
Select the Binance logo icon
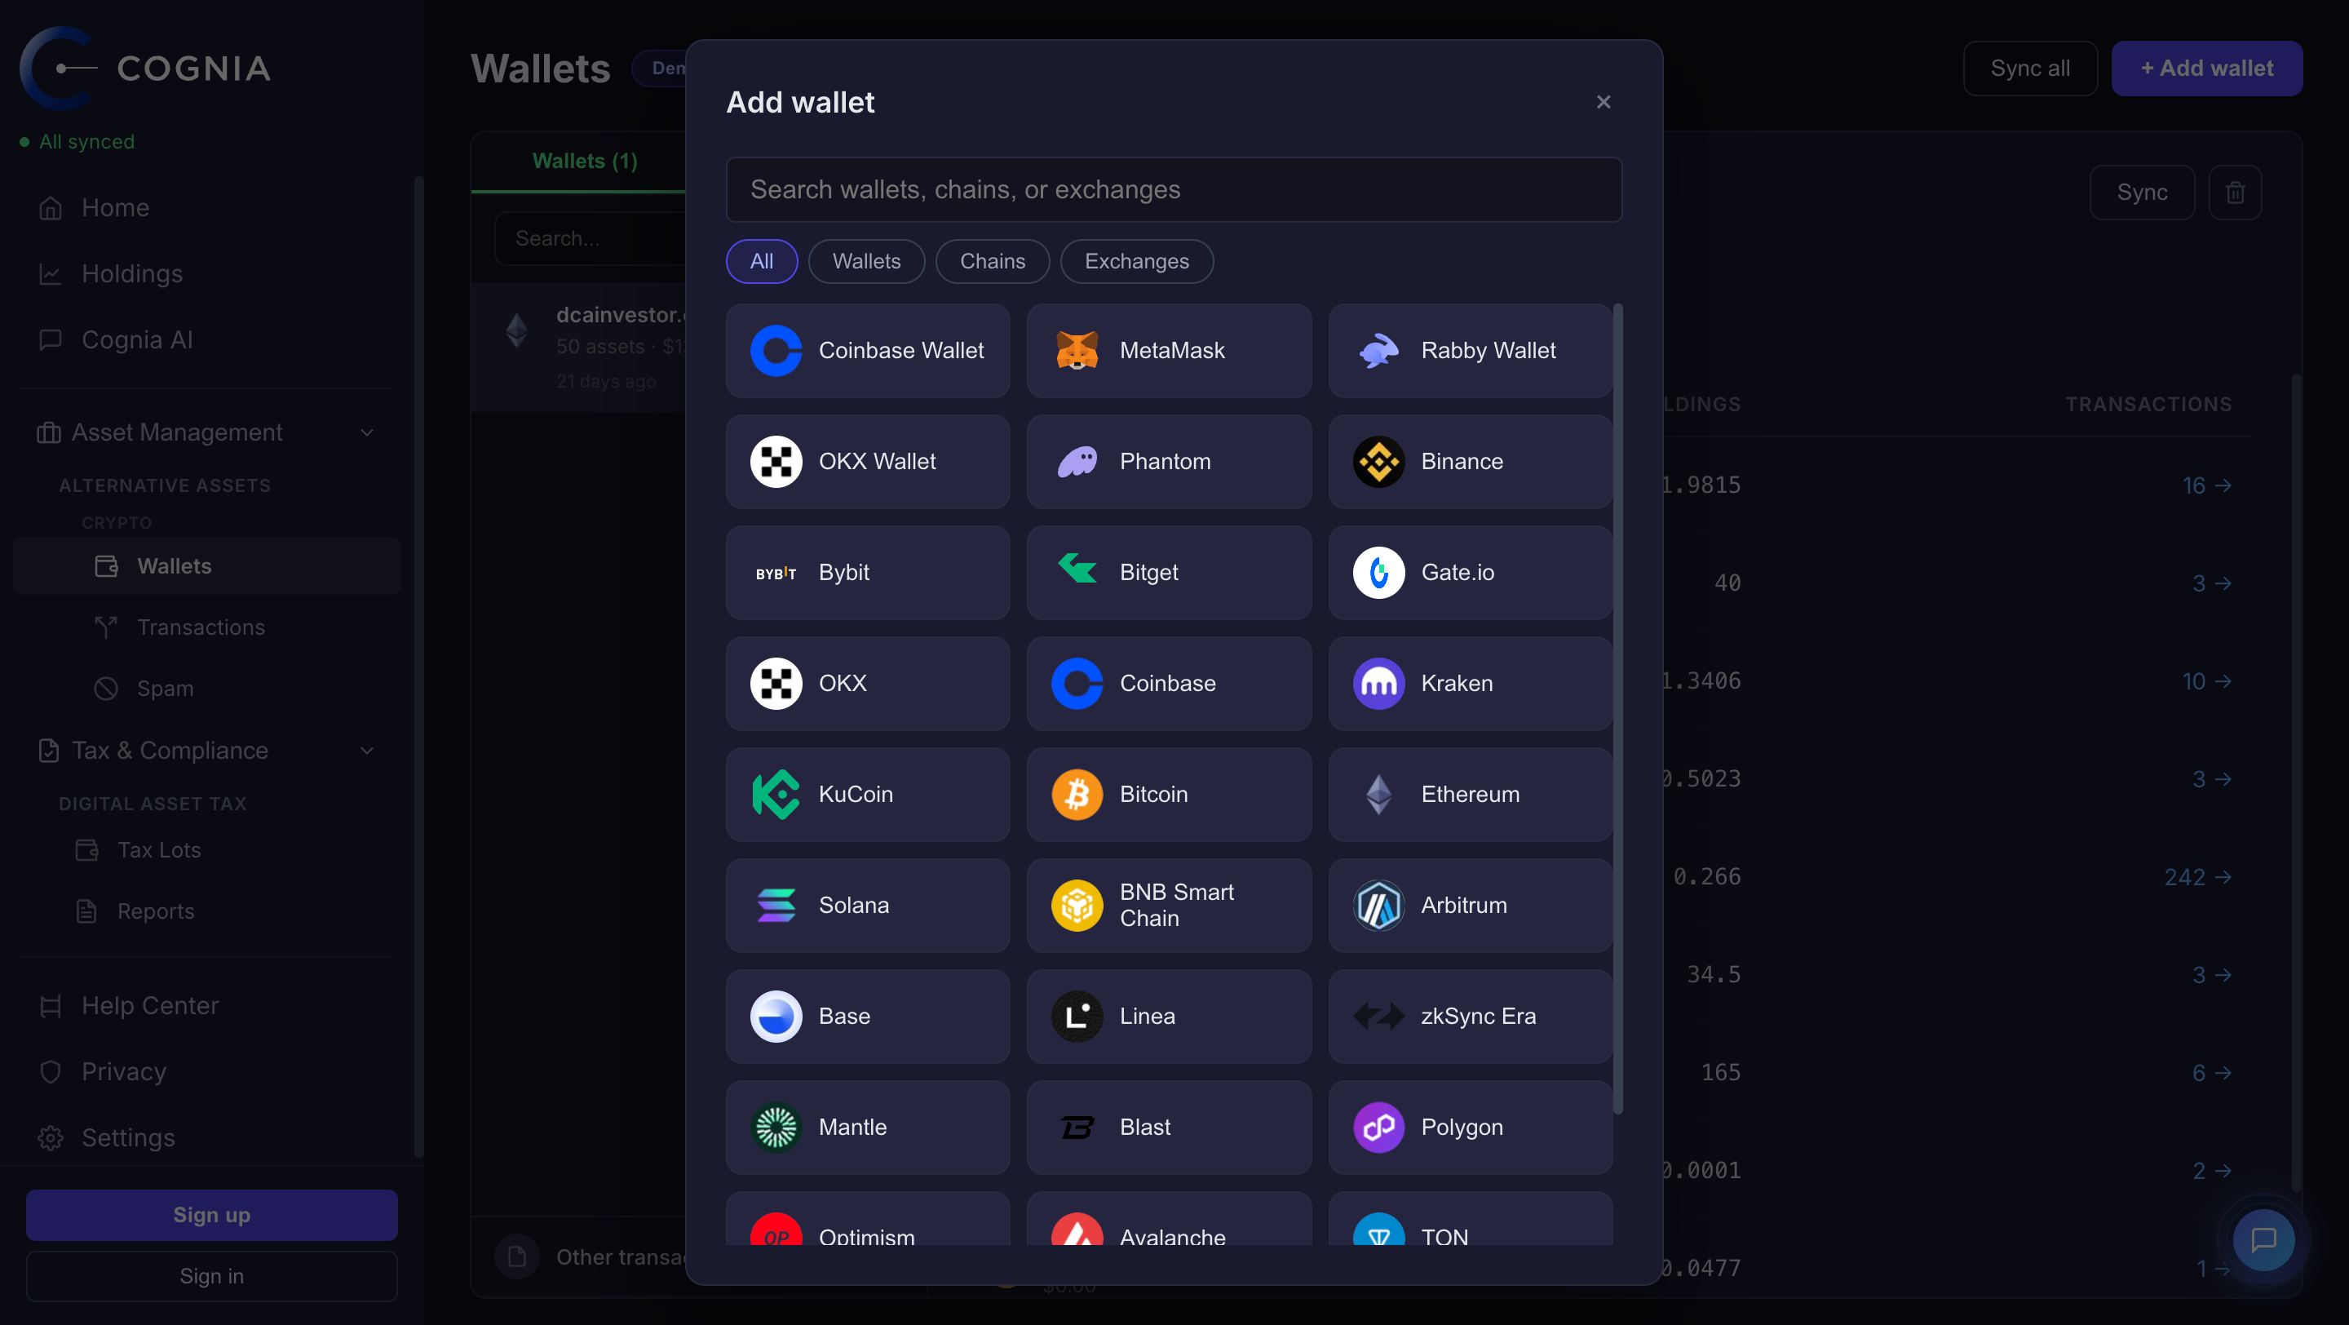click(x=1378, y=462)
